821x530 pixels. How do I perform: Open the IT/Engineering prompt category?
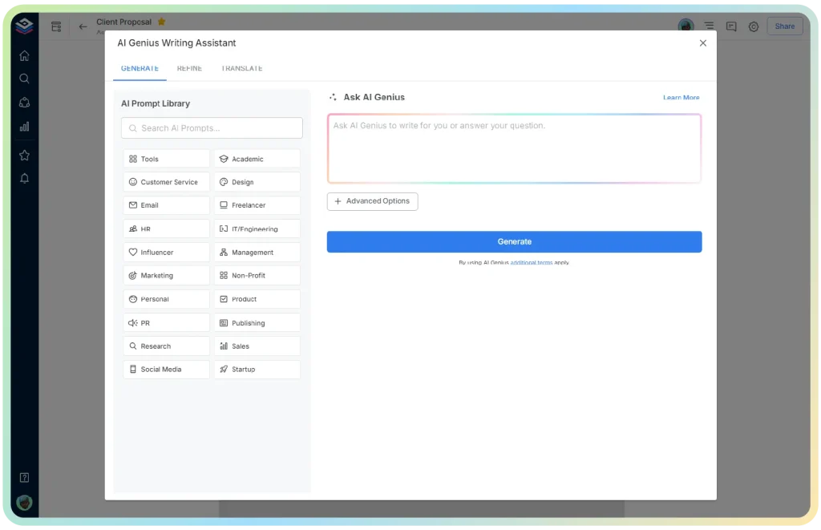(x=257, y=229)
